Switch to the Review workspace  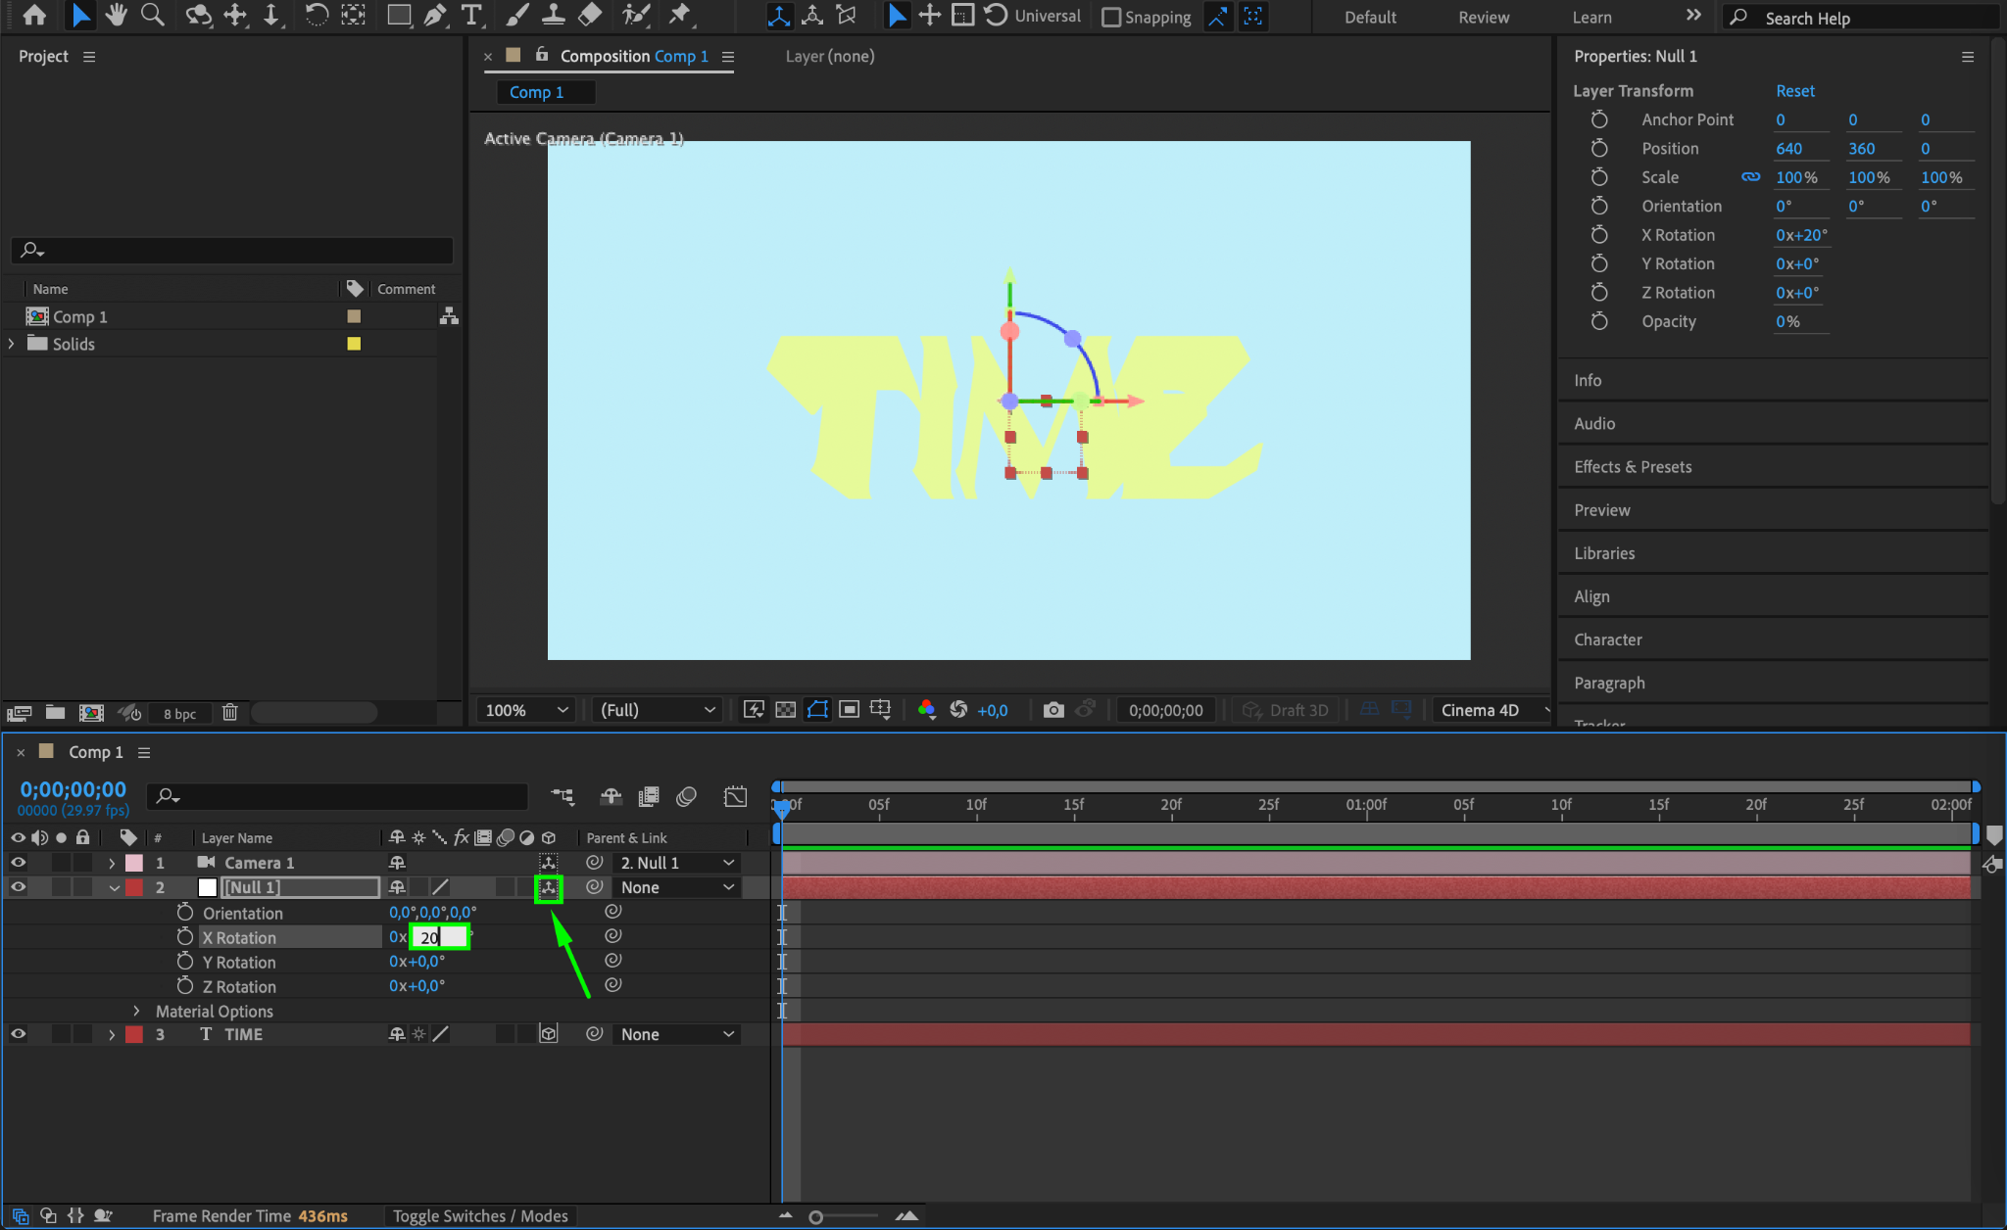[x=1483, y=17]
